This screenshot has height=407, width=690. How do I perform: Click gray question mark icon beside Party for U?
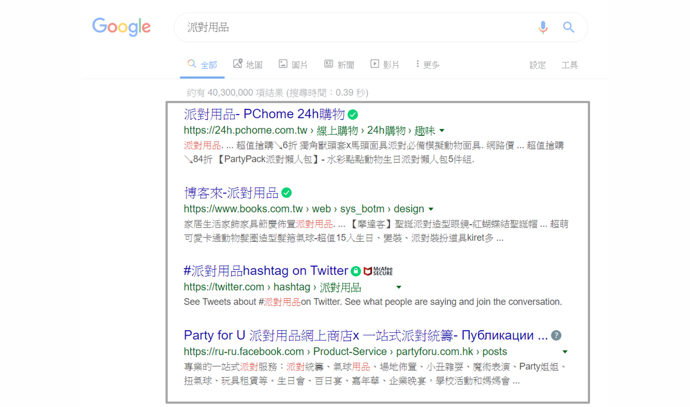pyautogui.click(x=556, y=336)
